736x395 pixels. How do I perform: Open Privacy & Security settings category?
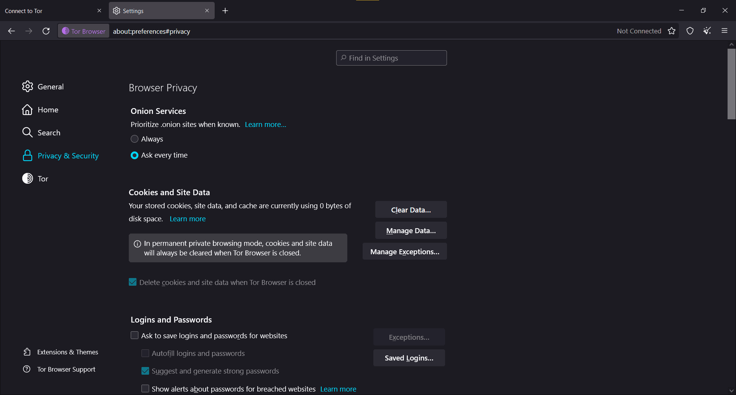coord(61,156)
